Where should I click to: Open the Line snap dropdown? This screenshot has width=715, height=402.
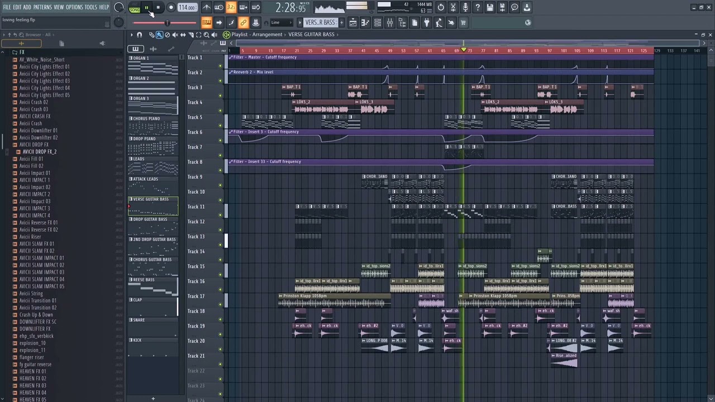tap(282, 22)
